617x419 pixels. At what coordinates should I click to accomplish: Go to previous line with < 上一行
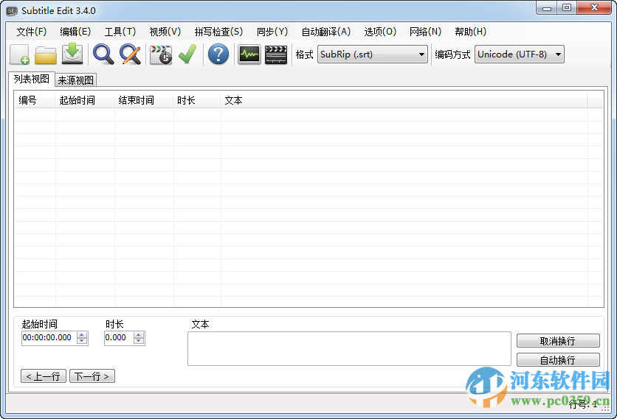44,376
